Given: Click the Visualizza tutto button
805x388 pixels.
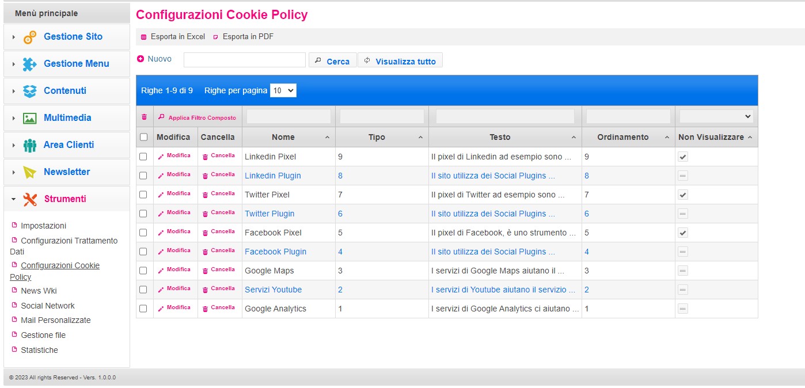Looking at the screenshot, I should click(x=400, y=60).
